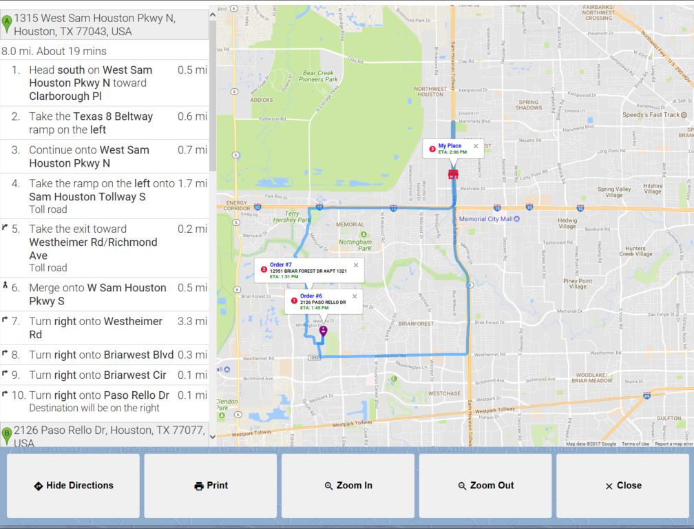Select step 5 exit toward Westheimer Rd/Richmond Ave
The width and height of the screenshot is (694, 529).
click(105, 249)
